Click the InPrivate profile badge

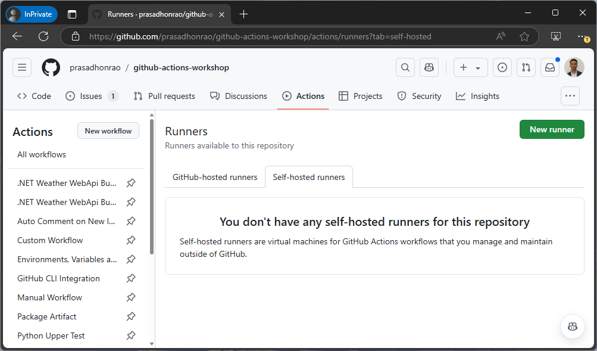(x=32, y=14)
